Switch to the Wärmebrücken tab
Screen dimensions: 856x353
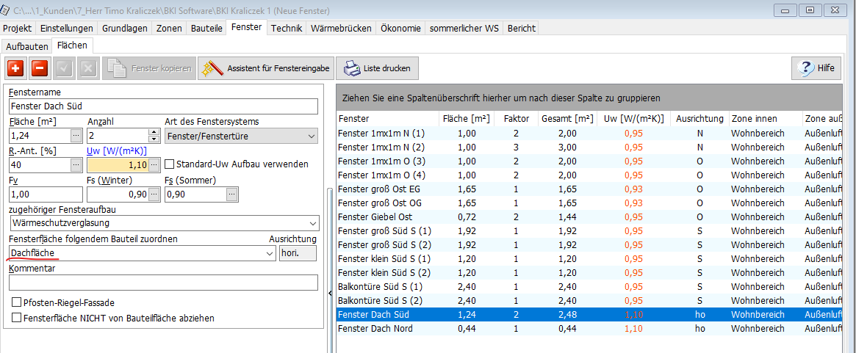[339, 28]
